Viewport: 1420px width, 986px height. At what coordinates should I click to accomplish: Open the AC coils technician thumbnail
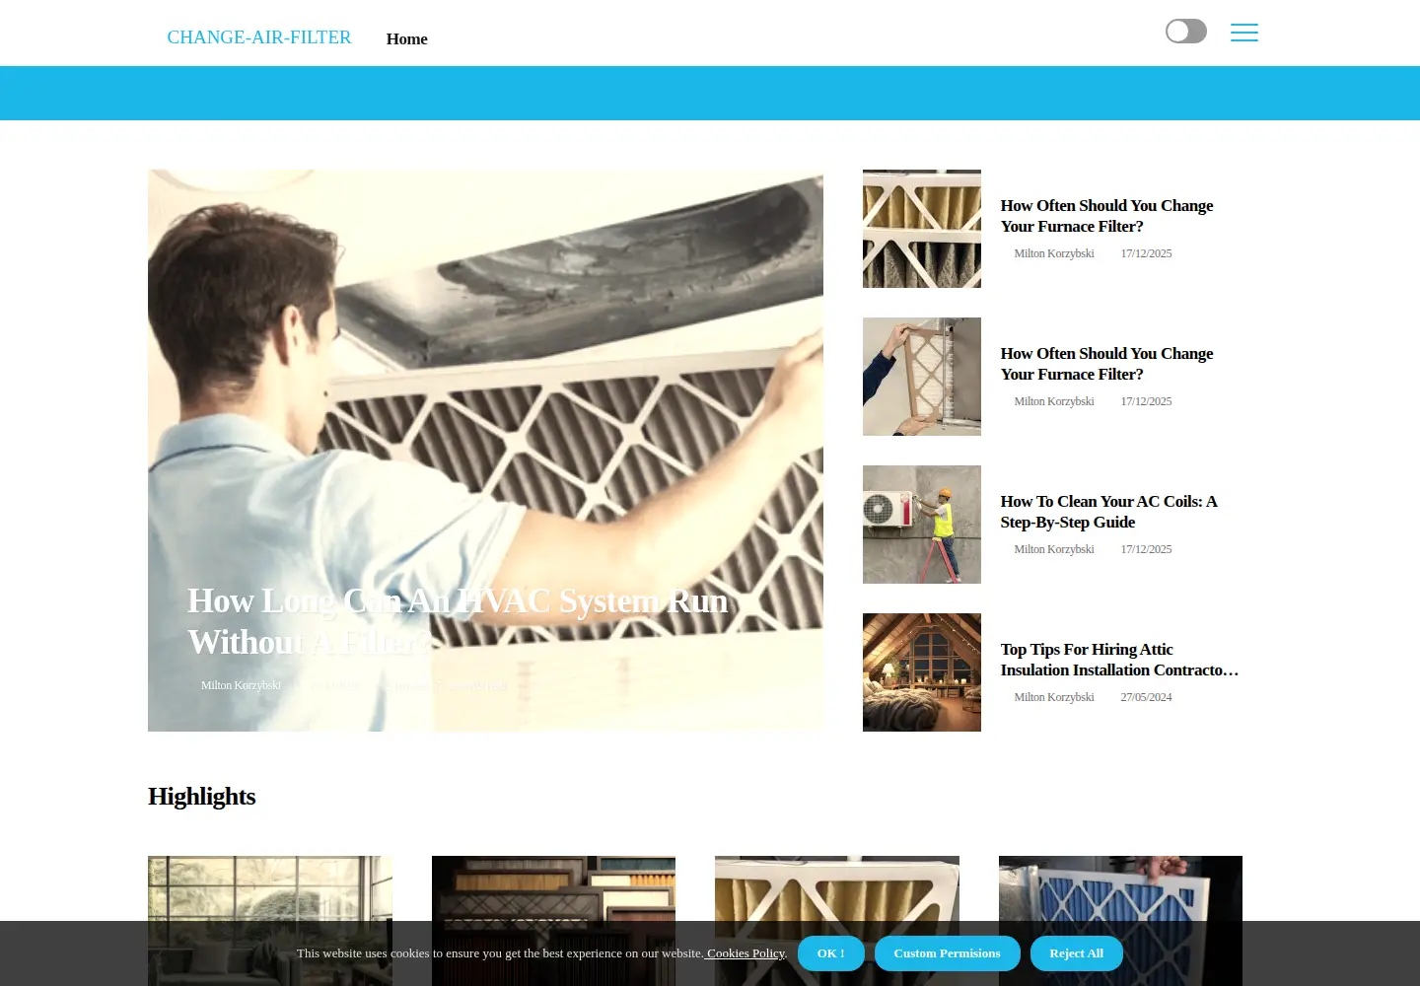click(922, 525)
